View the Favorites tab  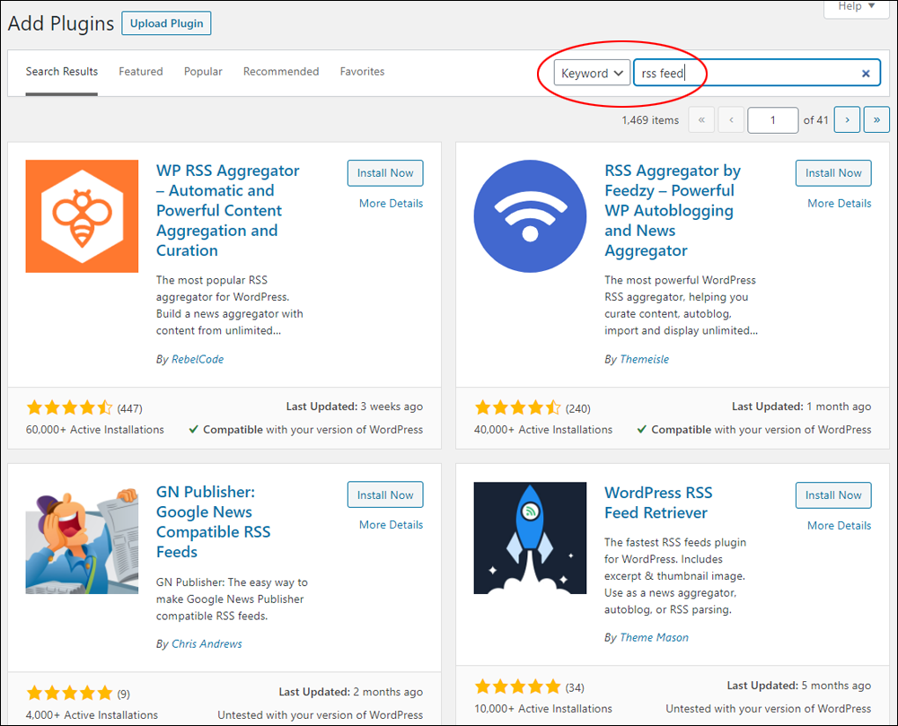coord(362,72)
